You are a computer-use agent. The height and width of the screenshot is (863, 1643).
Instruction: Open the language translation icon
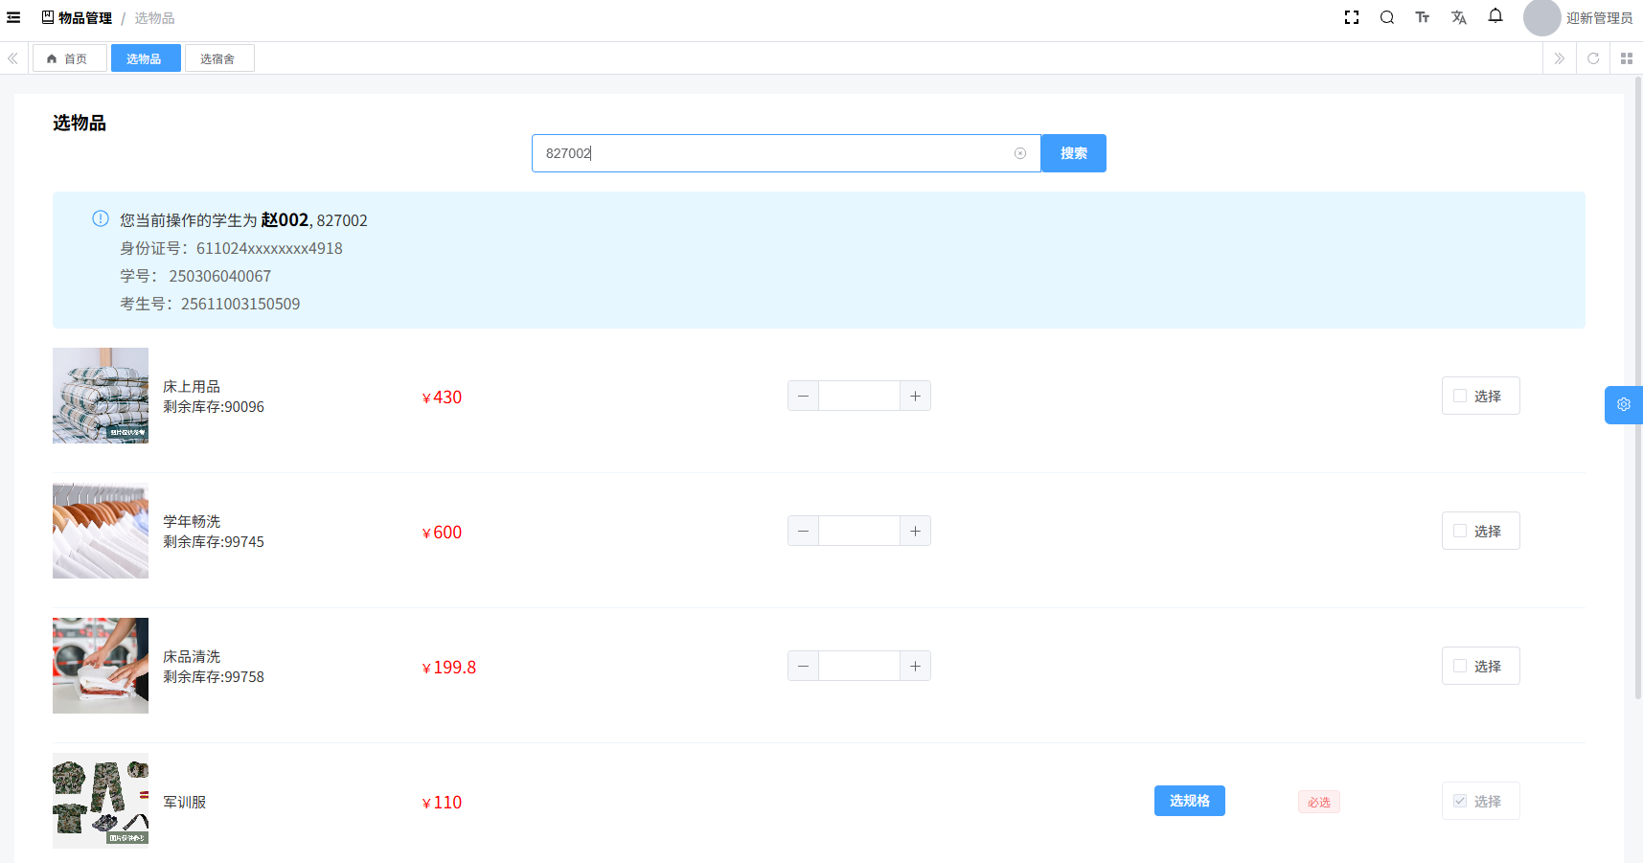coord(1458,17)
